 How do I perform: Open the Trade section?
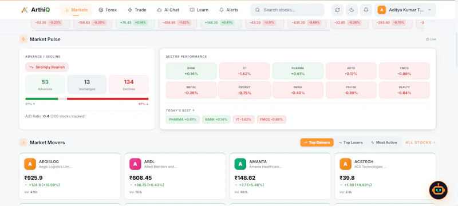click(137, 10)
